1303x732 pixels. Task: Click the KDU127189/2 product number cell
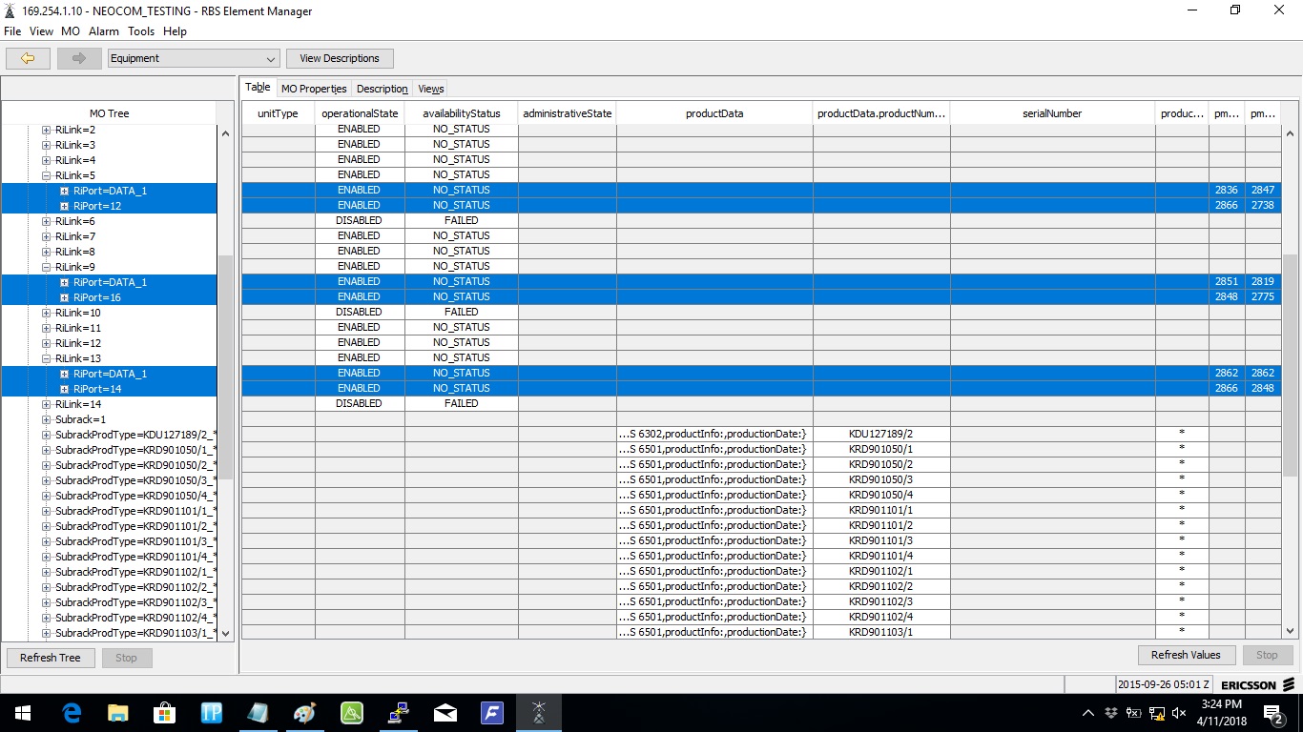pyautogui.click(x=881, y=434)
